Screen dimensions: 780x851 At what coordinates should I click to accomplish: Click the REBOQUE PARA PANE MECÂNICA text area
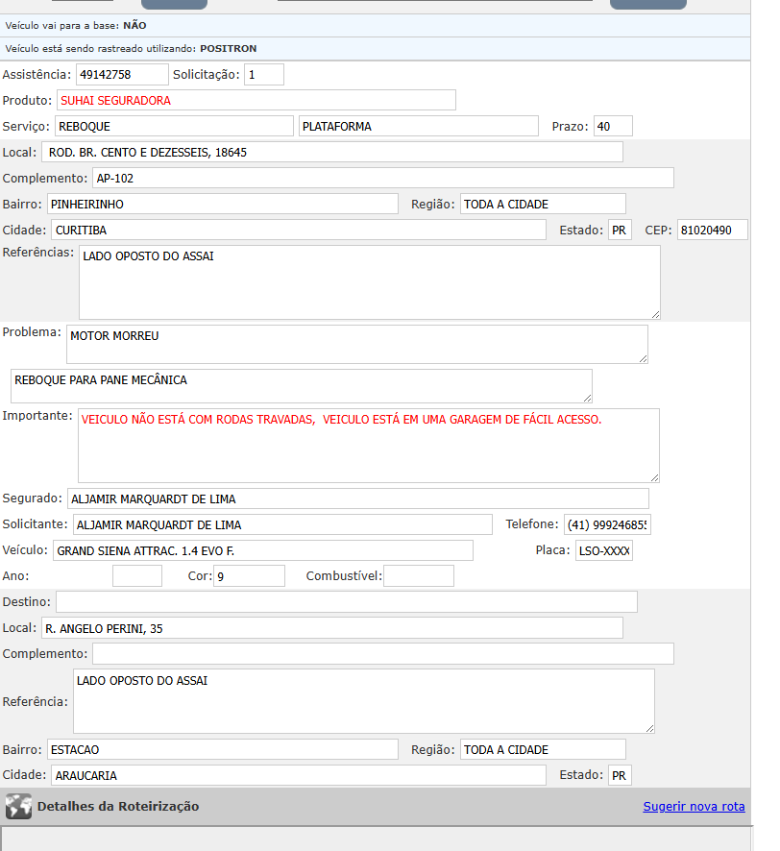[302, 386]
